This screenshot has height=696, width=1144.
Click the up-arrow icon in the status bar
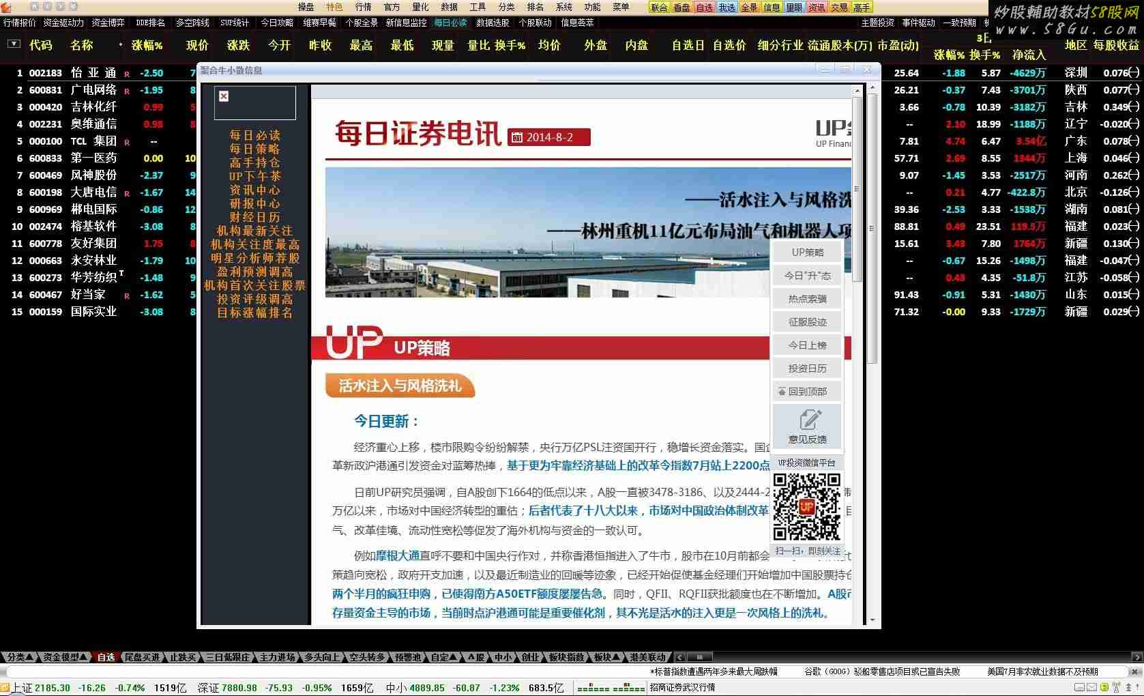click(x=1128, y=687)
